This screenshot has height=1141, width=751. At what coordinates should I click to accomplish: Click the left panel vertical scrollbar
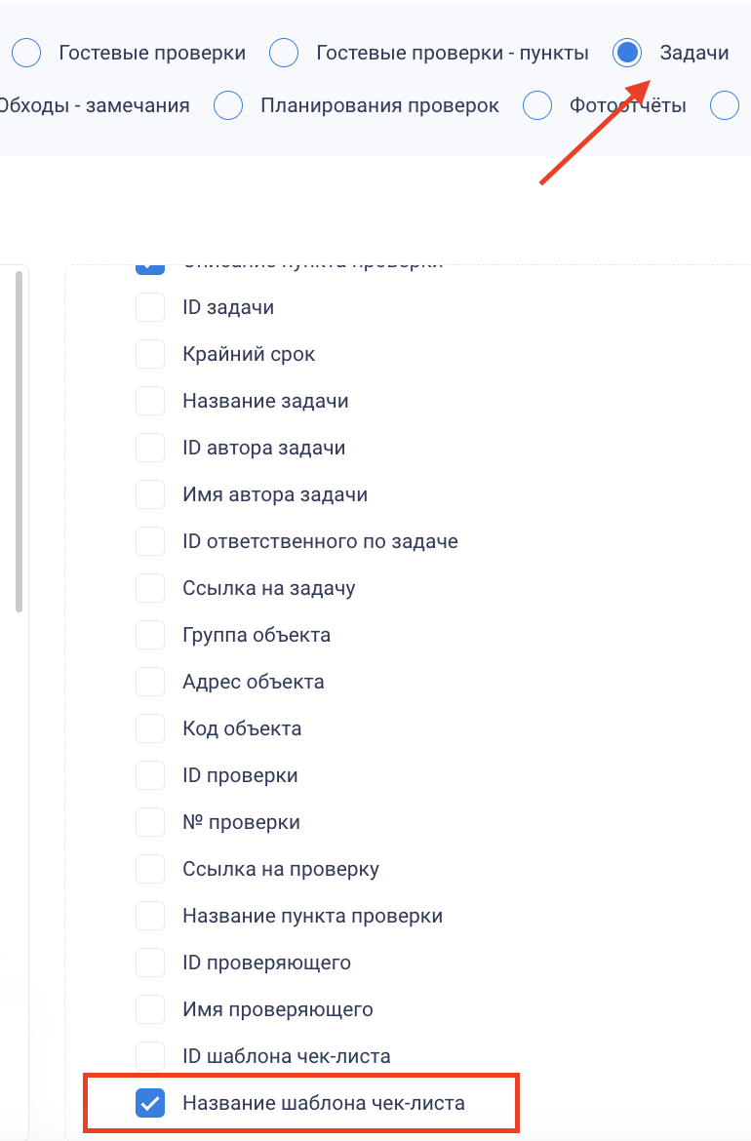(x=19, y=439)
